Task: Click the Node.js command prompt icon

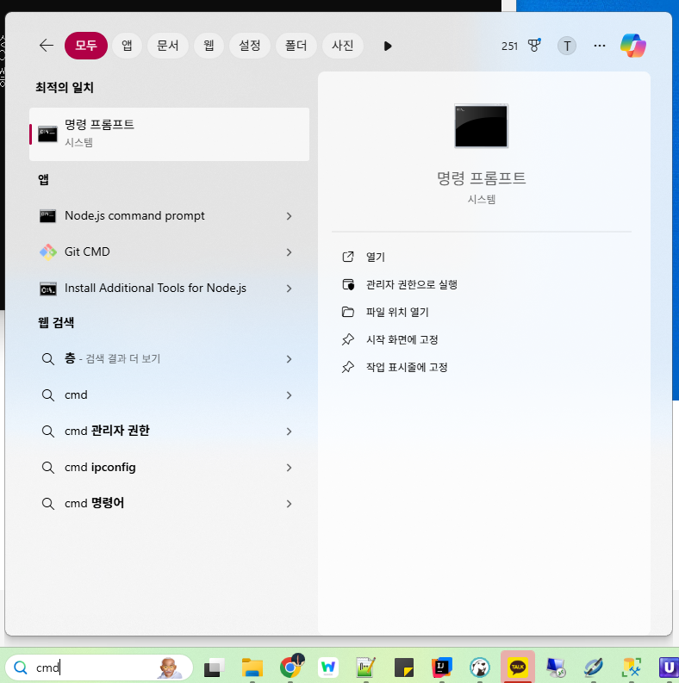Action: (47, 216)
